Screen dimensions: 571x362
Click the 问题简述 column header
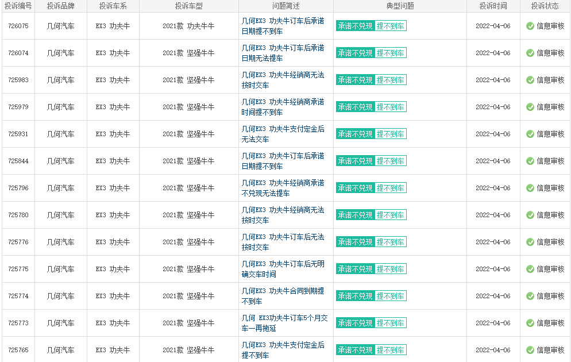tap(286, 6)
